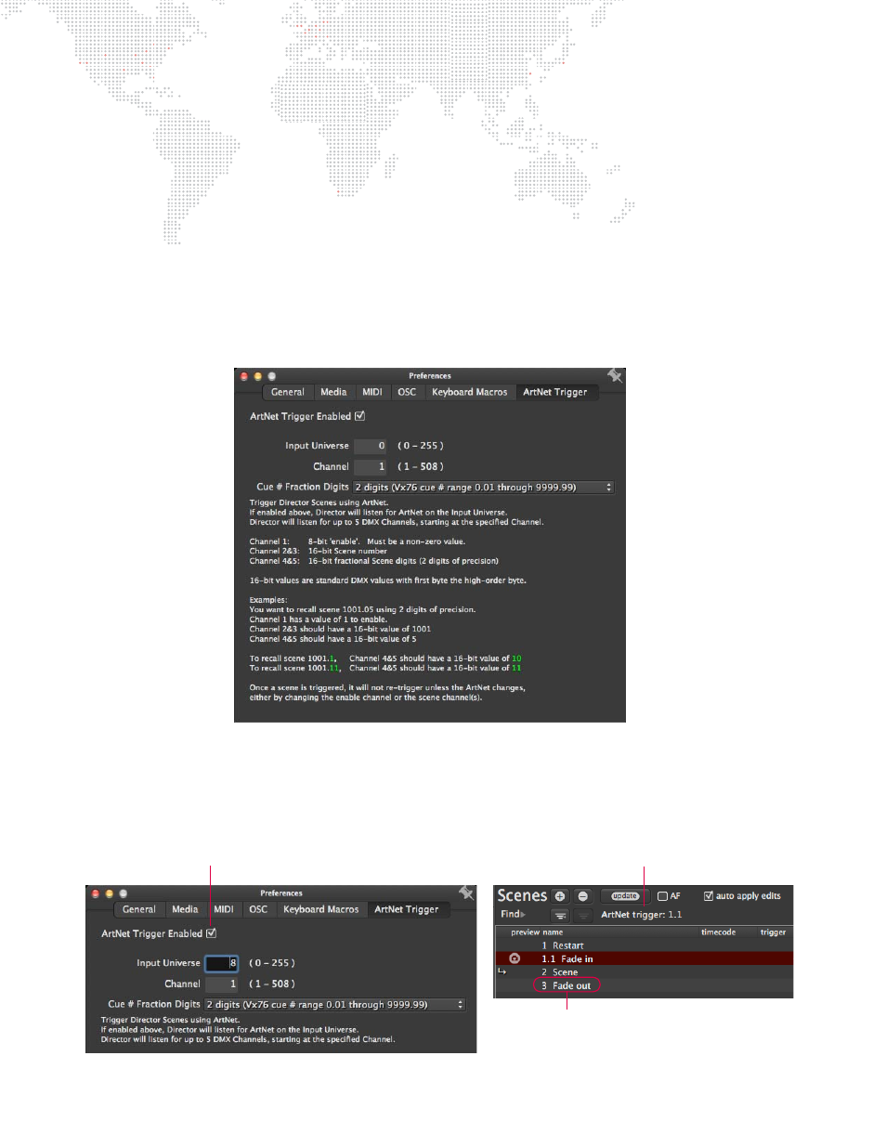Click the update button in Scenes panel
The image size is (886, 1147).
tap(625, 896)
